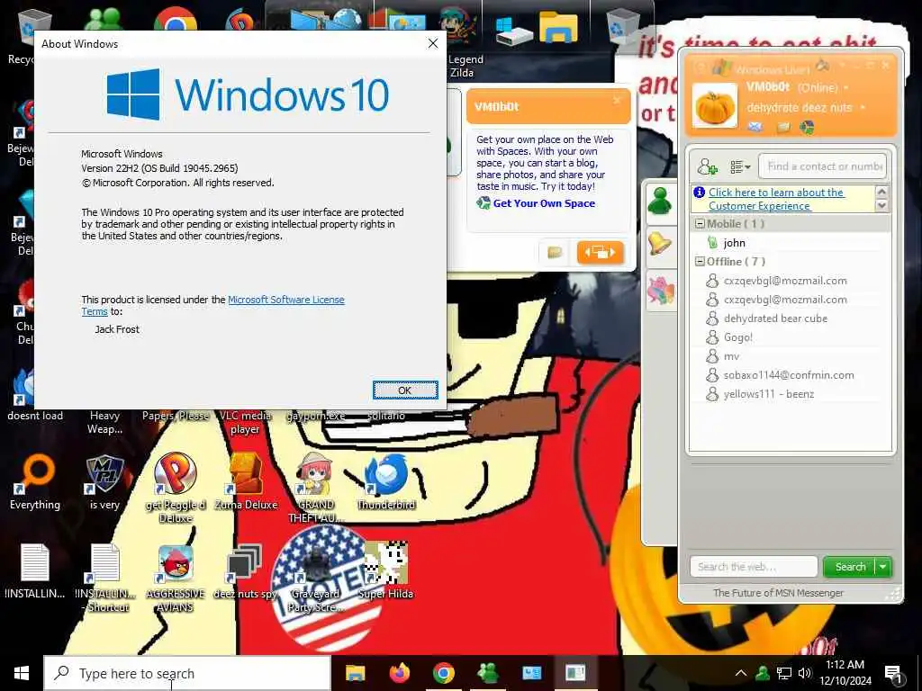Show hidden tray icons chevron
Image resolution: width=922 pixels, height=691 pixels.
point(741,673)
